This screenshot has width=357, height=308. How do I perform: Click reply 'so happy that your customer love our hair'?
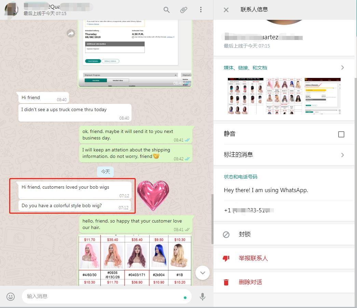pyautogui.click(x=136, y=224)
